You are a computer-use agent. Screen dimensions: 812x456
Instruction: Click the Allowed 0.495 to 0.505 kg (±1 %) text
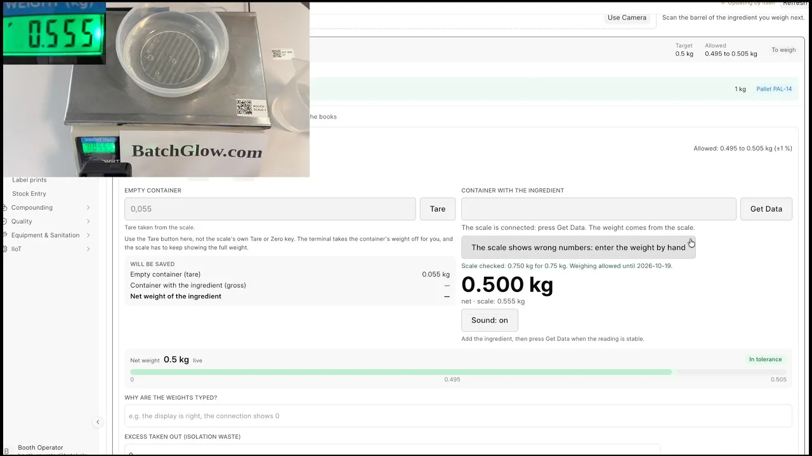(x=743, y=149)
